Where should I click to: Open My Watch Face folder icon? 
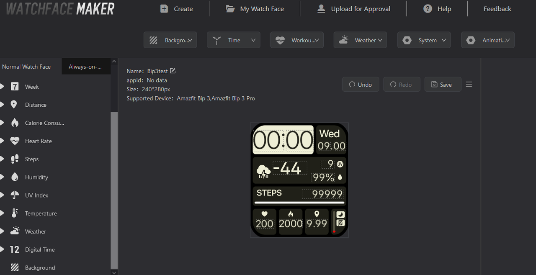click(x=230, y=9)
